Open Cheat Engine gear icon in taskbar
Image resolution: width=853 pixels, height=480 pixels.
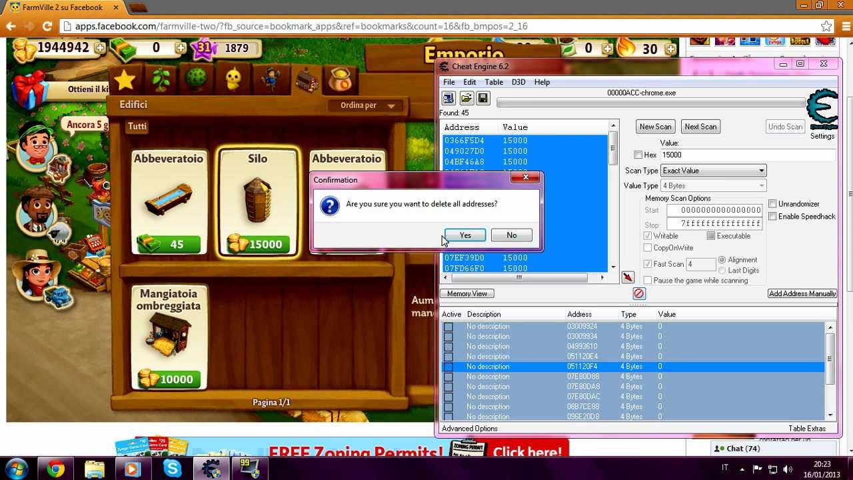pyautogui.click(x=212, y=469)
